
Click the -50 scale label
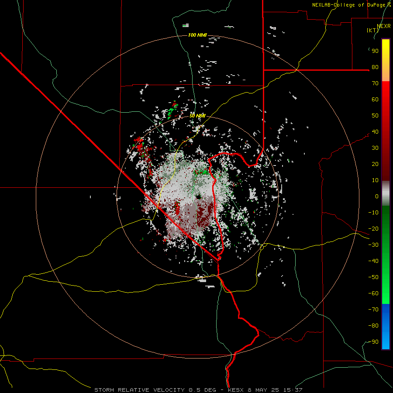(373, 277)
